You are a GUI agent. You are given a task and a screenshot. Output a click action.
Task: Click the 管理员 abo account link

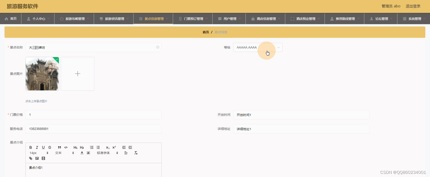click(391, 6)
